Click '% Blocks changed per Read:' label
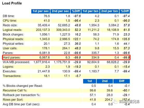This screenshot has height=108, width=144. tap(23, 86)
